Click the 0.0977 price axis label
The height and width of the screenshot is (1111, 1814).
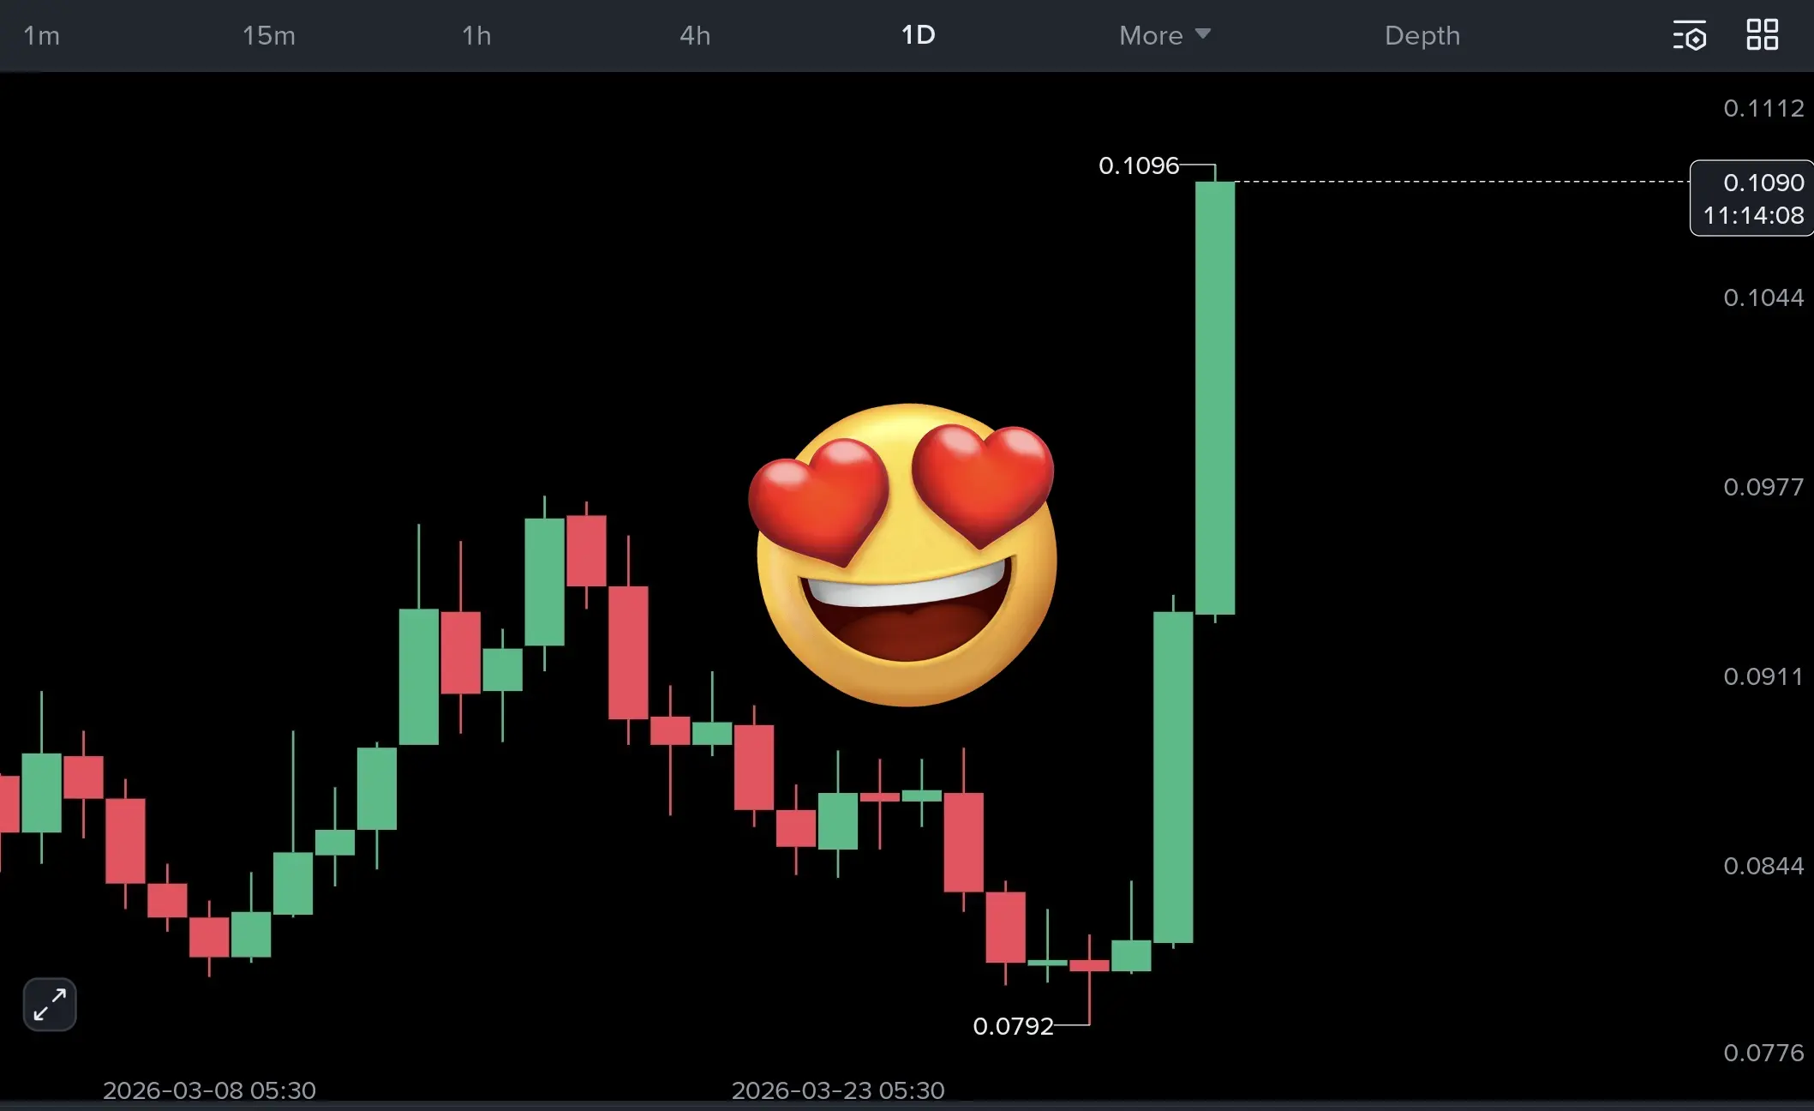1763,487
